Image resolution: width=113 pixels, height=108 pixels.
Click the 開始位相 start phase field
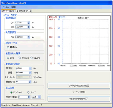tap(23, 82)
